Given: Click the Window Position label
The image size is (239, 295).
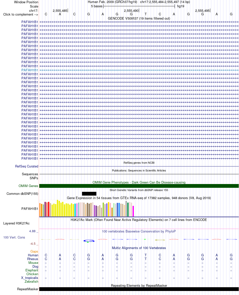Looking at the screenshot, I should pos(26,2).
